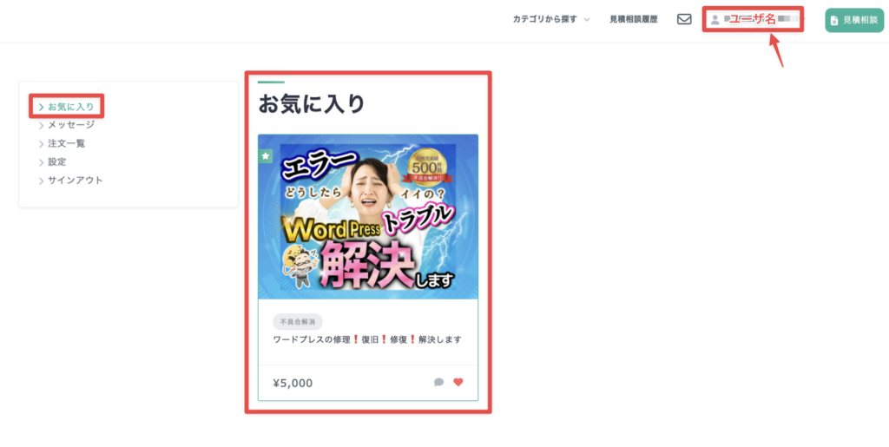This screenshot has height=447, width=889.
Task: Open the ワードプレスの修理 service title link
Action: 367,340
